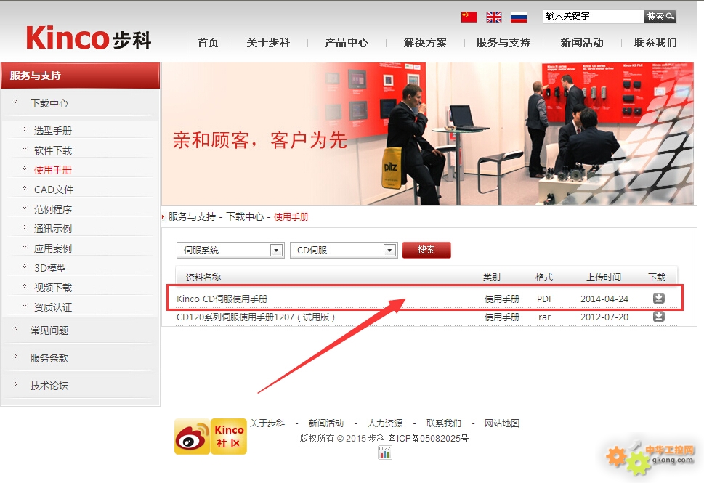
Task: Open the CNZZ statistics icon in footer
Action: pyautogui.click(x=385, y=452)
